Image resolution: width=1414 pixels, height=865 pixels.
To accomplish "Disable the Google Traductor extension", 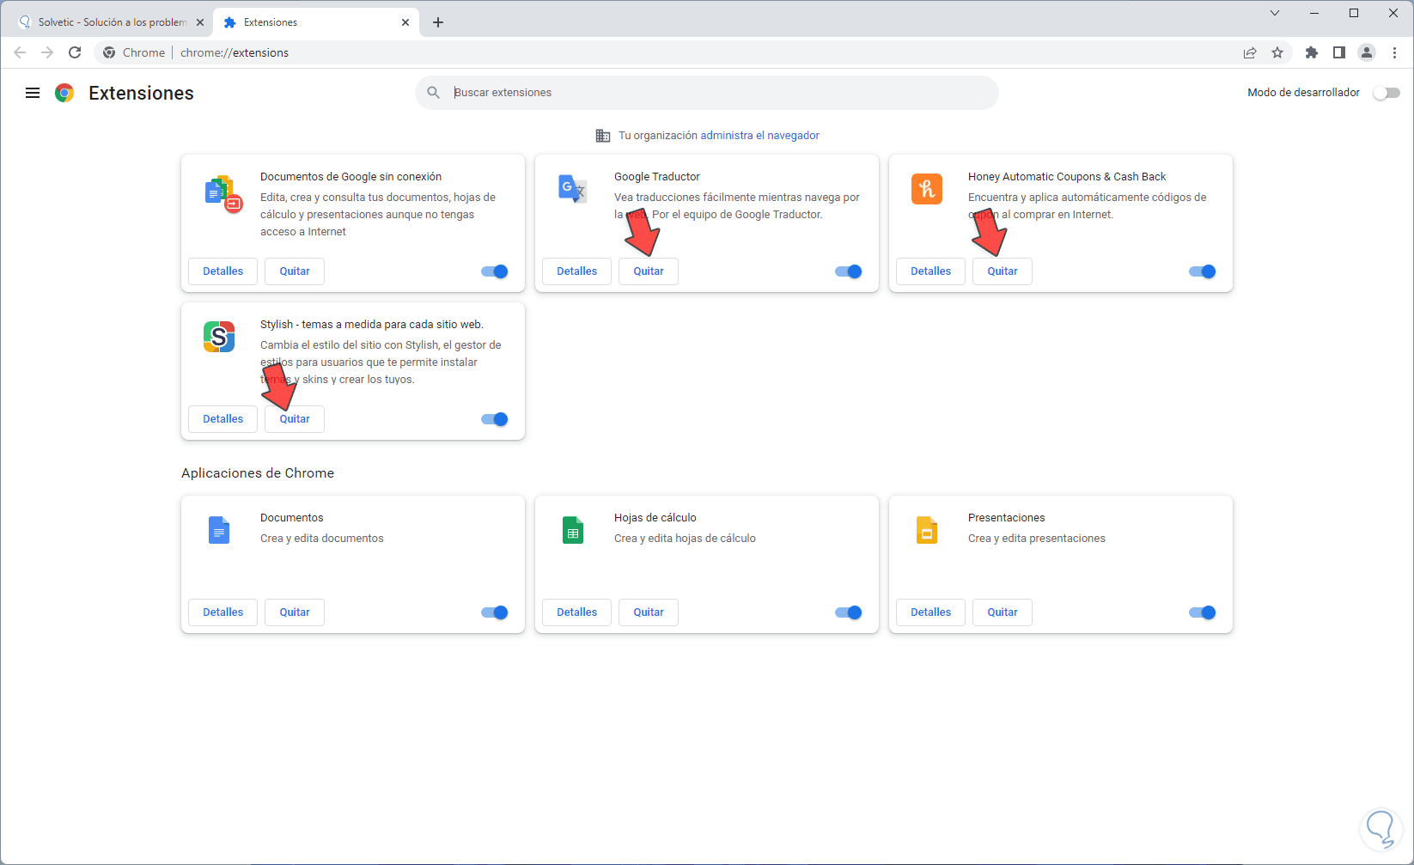I will point(849,271).
